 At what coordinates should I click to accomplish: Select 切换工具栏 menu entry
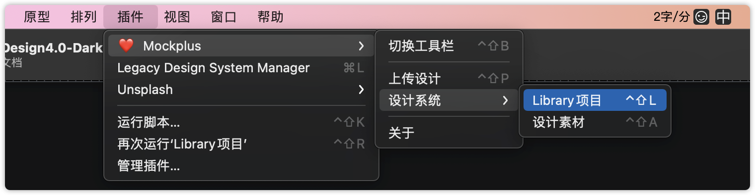point(449,46)
